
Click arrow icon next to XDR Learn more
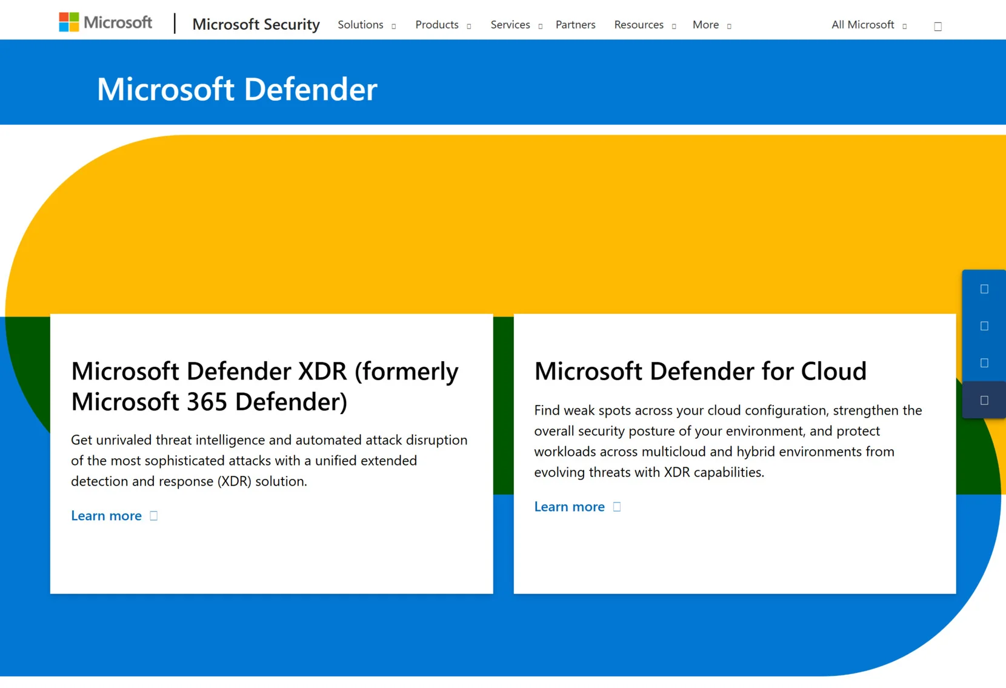153,516
